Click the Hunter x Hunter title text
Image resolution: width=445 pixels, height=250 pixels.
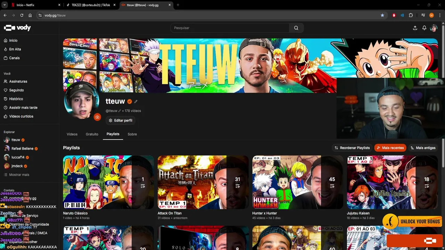265,213
